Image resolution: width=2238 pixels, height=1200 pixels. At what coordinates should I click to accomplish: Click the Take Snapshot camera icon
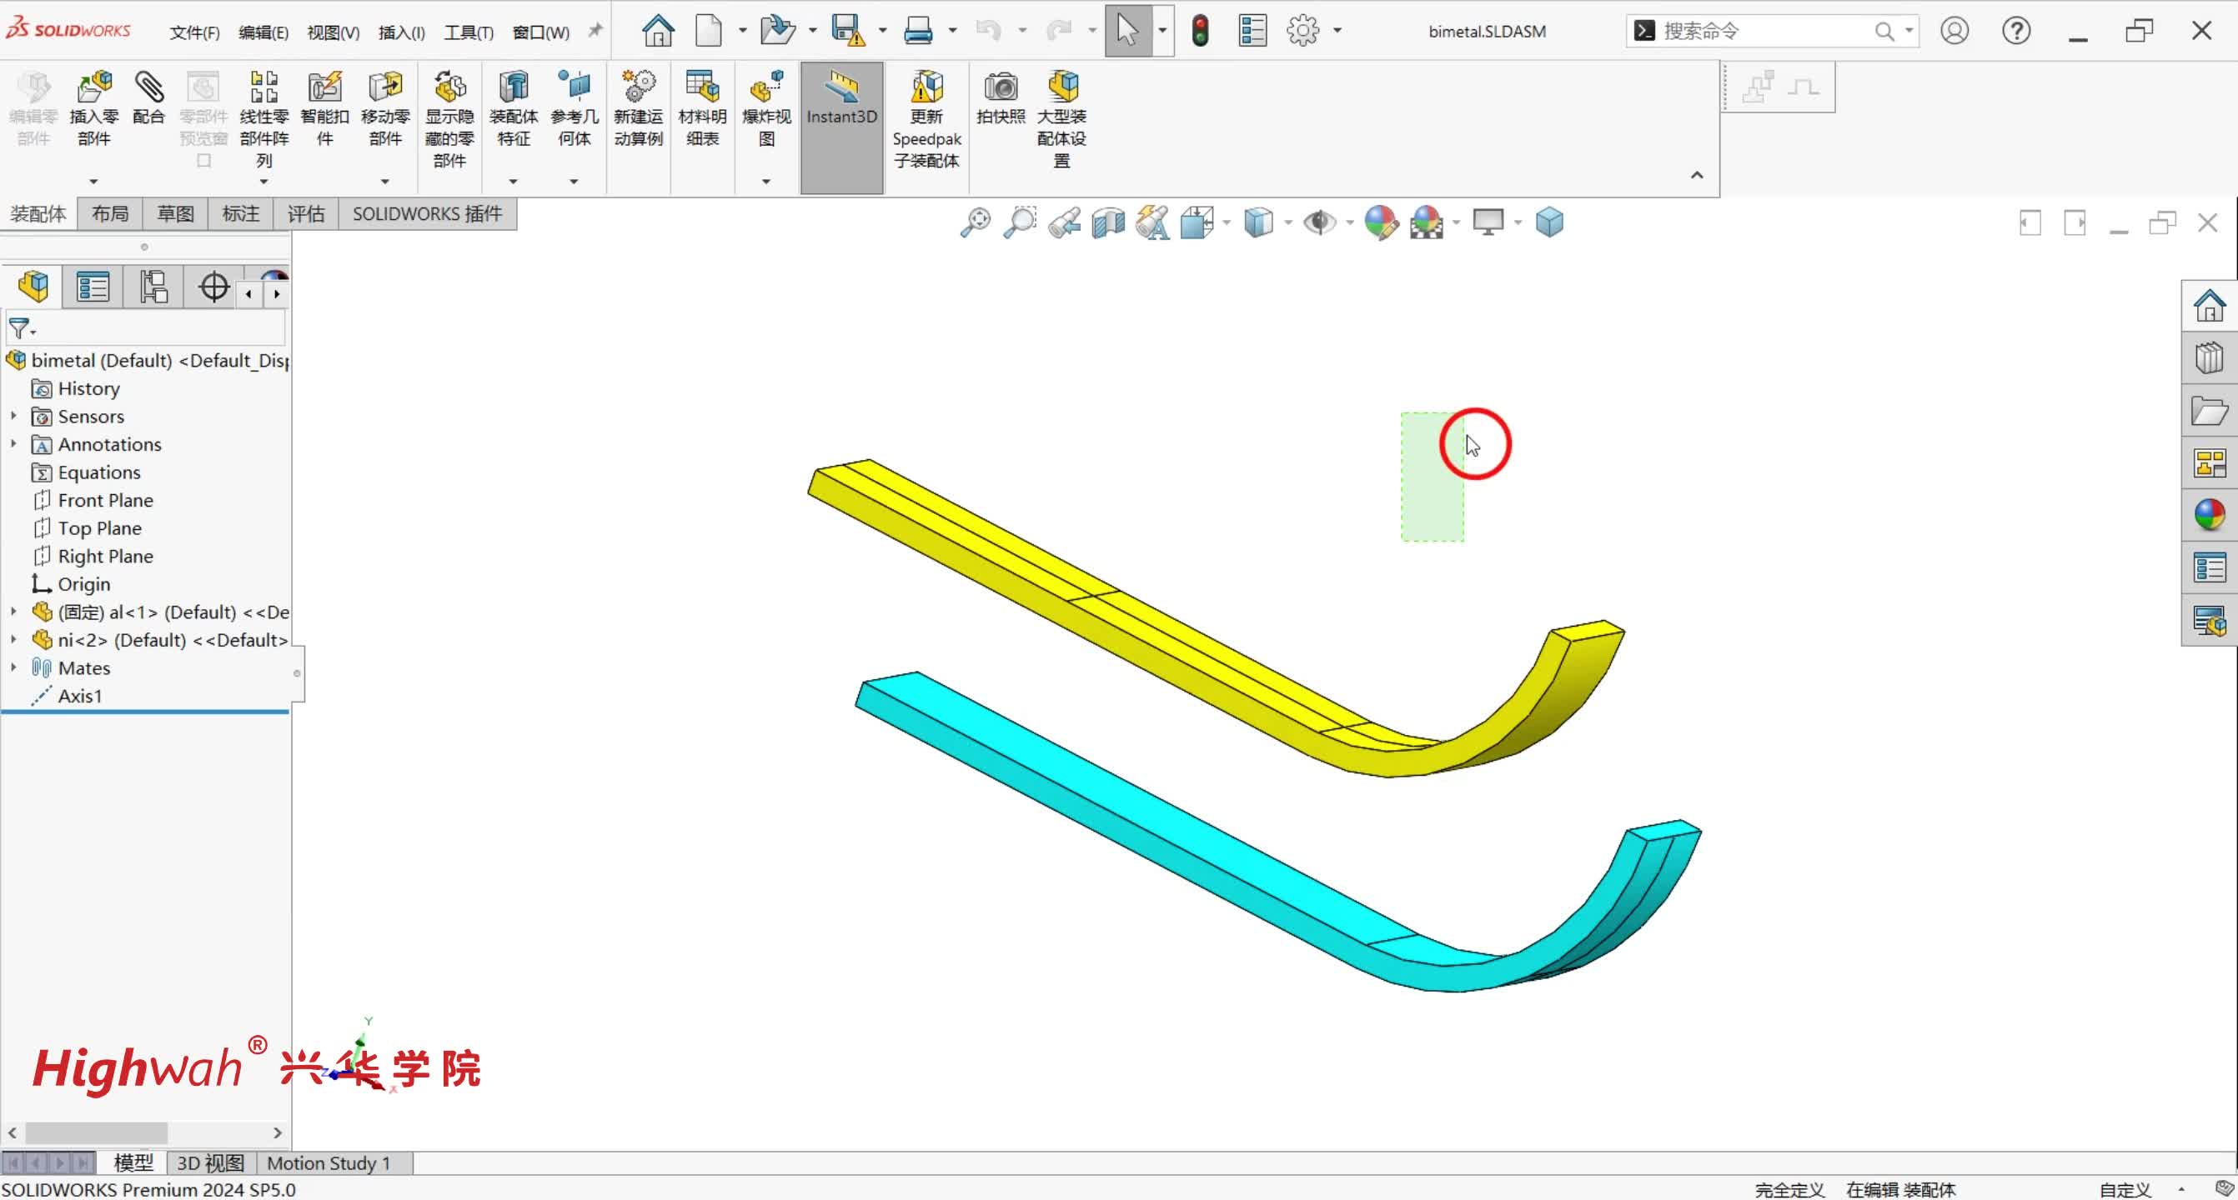[x=1000, y=87]
